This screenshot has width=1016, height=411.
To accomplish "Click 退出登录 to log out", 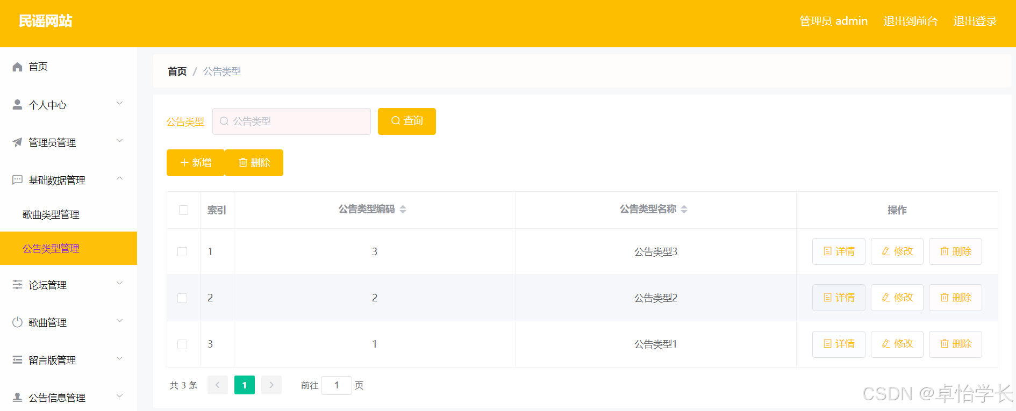I will pos(975,21).
